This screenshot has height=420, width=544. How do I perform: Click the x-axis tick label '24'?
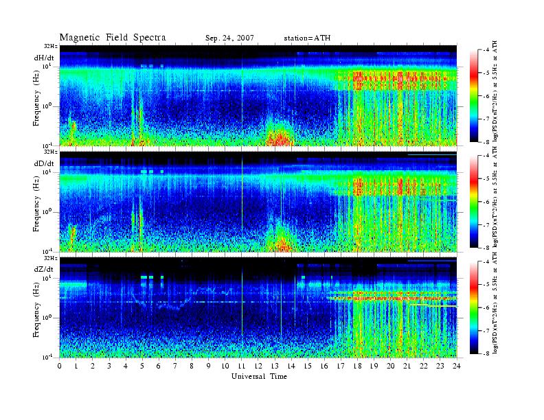(457, 366)
